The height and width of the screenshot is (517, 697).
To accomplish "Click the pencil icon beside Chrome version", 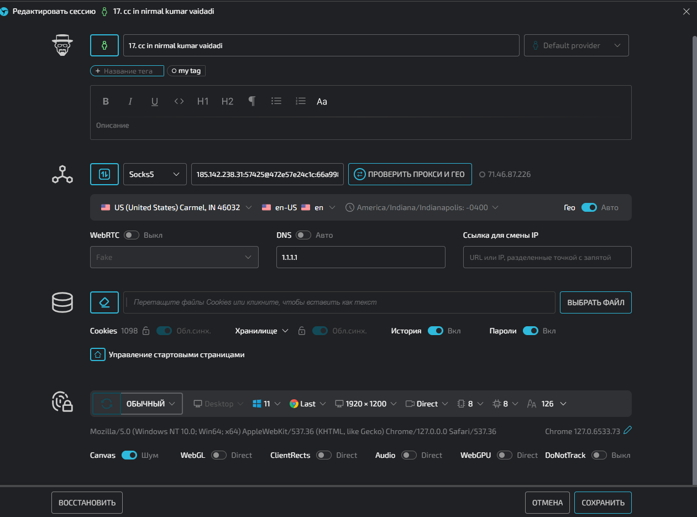I will click(x=627, y=431).
